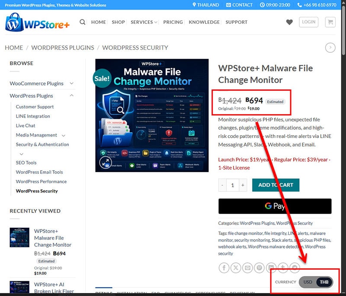
Task: Open the search magnifier icon
Action: (82, 22)
